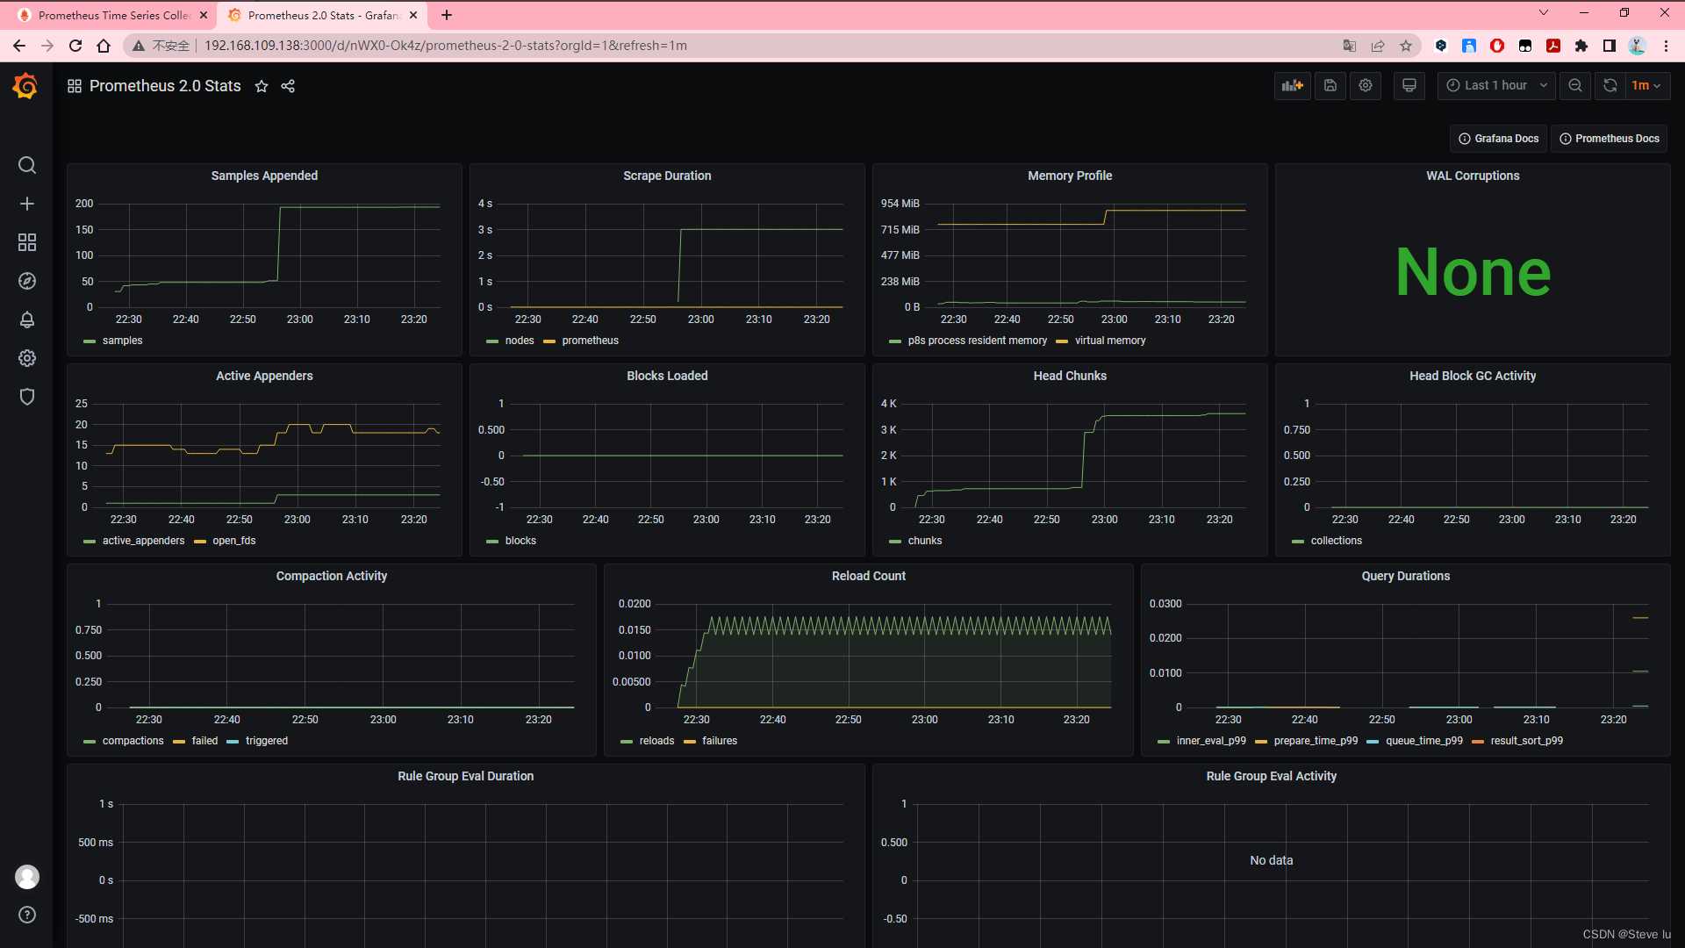Viewport: 1685px width, 948px height.
Task: Open the Dashboards grid icon in sidebar
Action: pyautogui.click(x=27, y=242)
